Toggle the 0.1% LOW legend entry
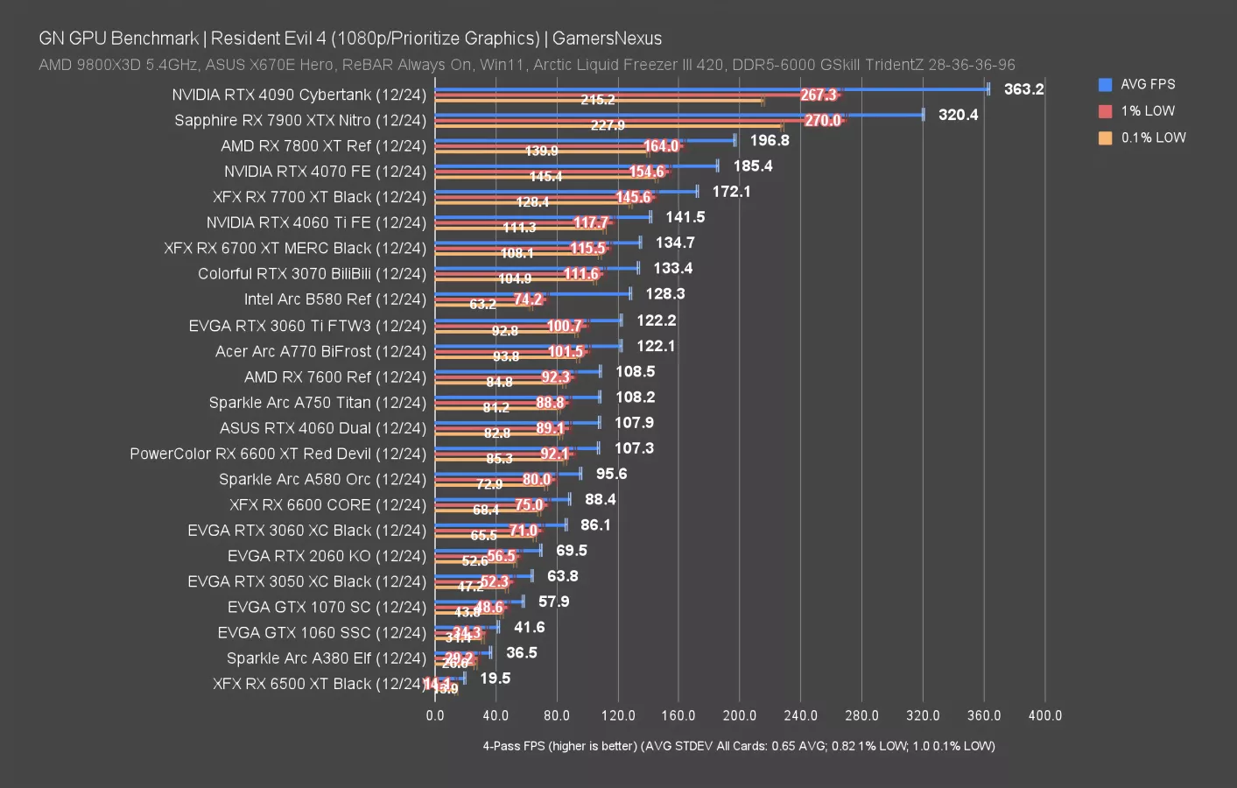Image resolution: width=1237 pixels, height=788 pixels. tap(1151, 137)
